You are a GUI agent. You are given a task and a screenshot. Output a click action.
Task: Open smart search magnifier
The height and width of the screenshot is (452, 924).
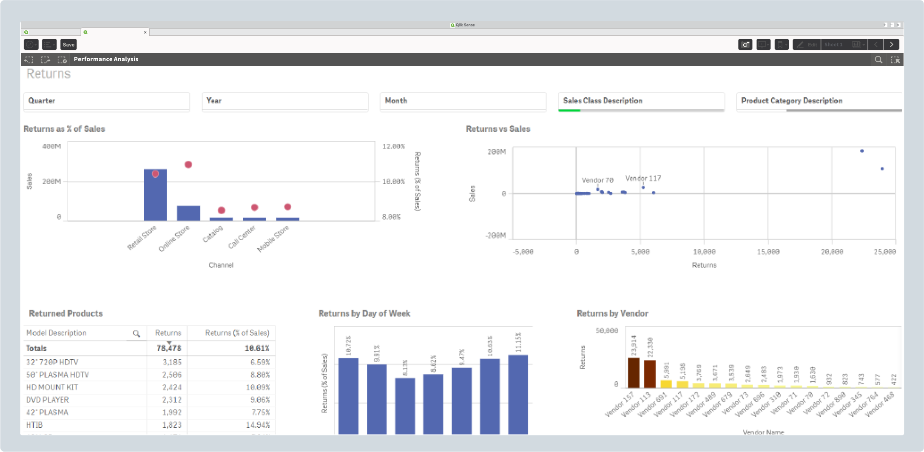click(x=879, y=60)
